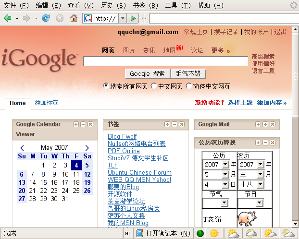
Task: Select May 12 in the calendar
Action: click(87, 174)
